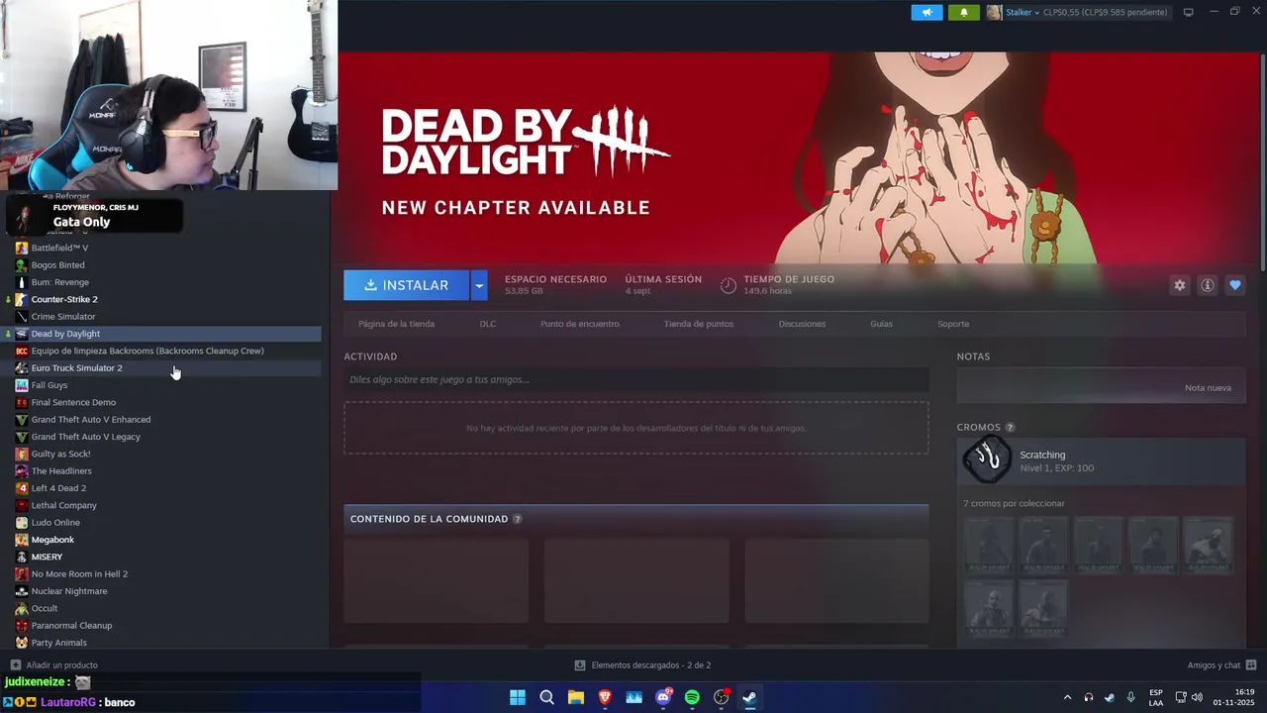
Task: Open Steam announcements megaphone button
Action: (x=926, y=12)
